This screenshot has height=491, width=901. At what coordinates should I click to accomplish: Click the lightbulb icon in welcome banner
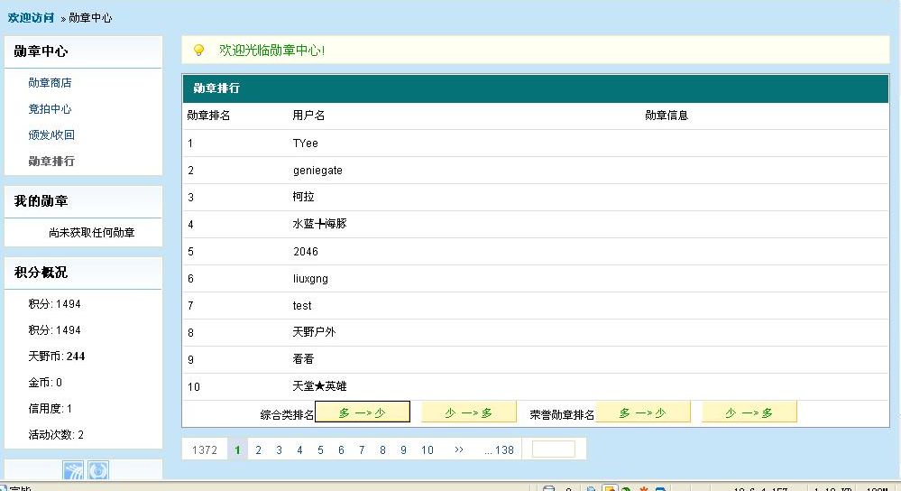[x=198, y=50]
